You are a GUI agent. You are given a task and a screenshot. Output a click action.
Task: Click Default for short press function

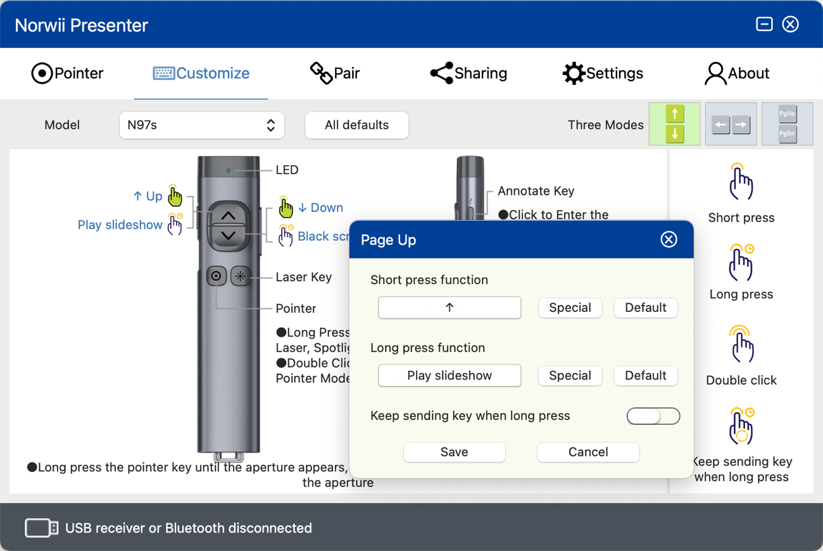[646, 307]
